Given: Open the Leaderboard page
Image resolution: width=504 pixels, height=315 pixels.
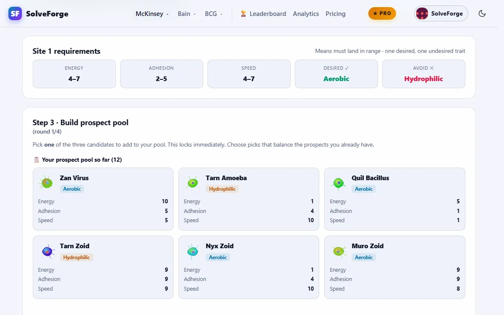Looking at the screenshot, I should [x=263, y=14].
